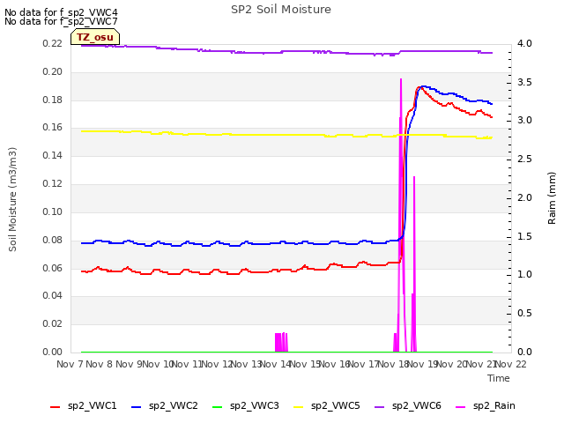Click the 'No data for f_sp2_VWC7' message

click(61, 21)
